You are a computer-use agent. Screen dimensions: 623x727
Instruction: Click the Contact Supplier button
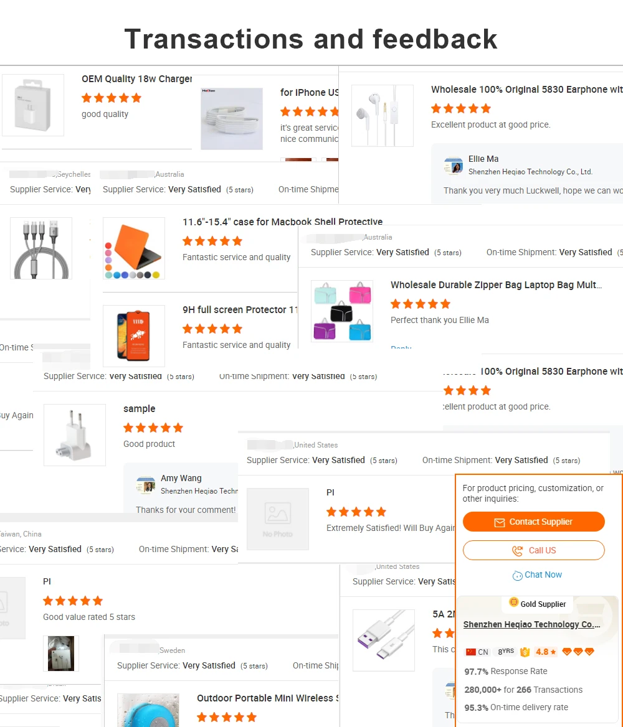point(533,522)
